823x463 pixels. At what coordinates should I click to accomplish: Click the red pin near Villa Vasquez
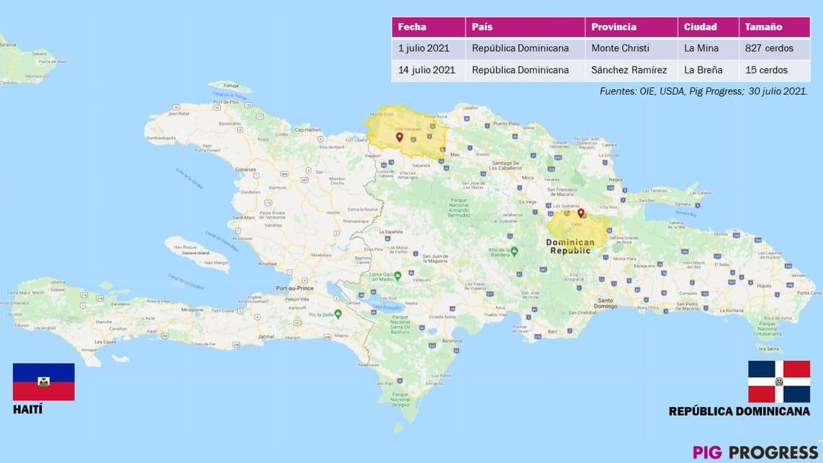399,137
